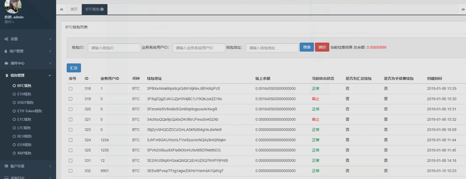Click the Bitcoin wallet management icon
Screen dimensions: 466x179
pos(7,76)
